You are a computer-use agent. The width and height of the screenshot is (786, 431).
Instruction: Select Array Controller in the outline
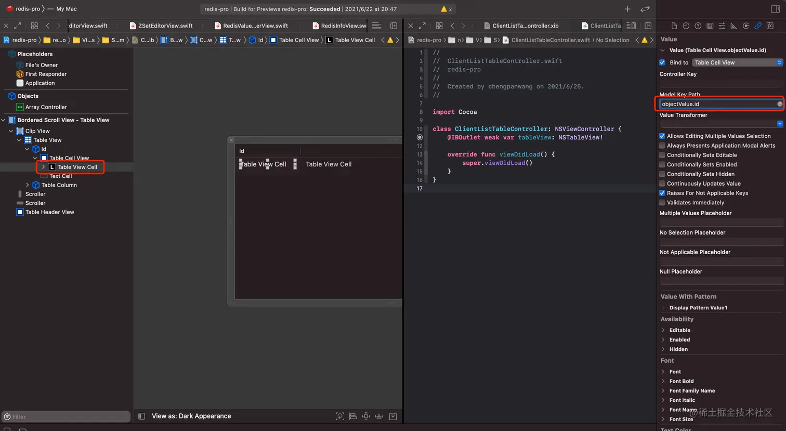[46, 107]
